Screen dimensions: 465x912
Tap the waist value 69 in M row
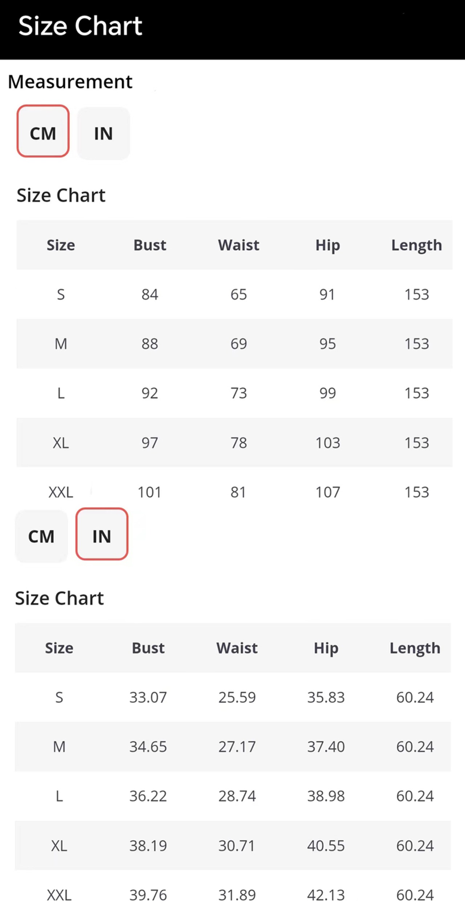click(239, 344)
